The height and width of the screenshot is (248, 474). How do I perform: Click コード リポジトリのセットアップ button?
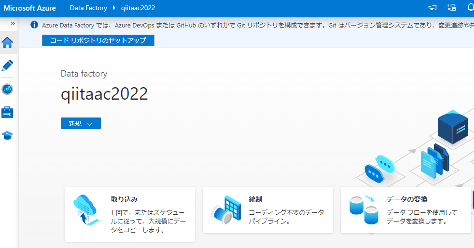(98, 40)
